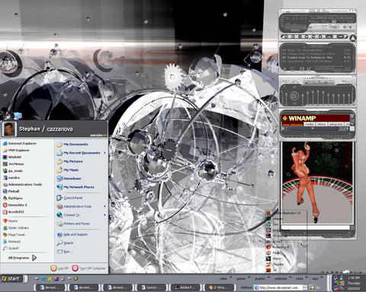The image size is (366, 292).
Task: Open the address bar dropdown arrow
Action: tap(304, 287)
